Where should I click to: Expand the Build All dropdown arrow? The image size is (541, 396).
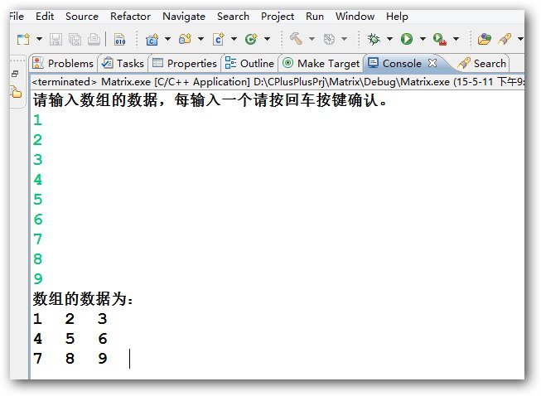[344, 39]
